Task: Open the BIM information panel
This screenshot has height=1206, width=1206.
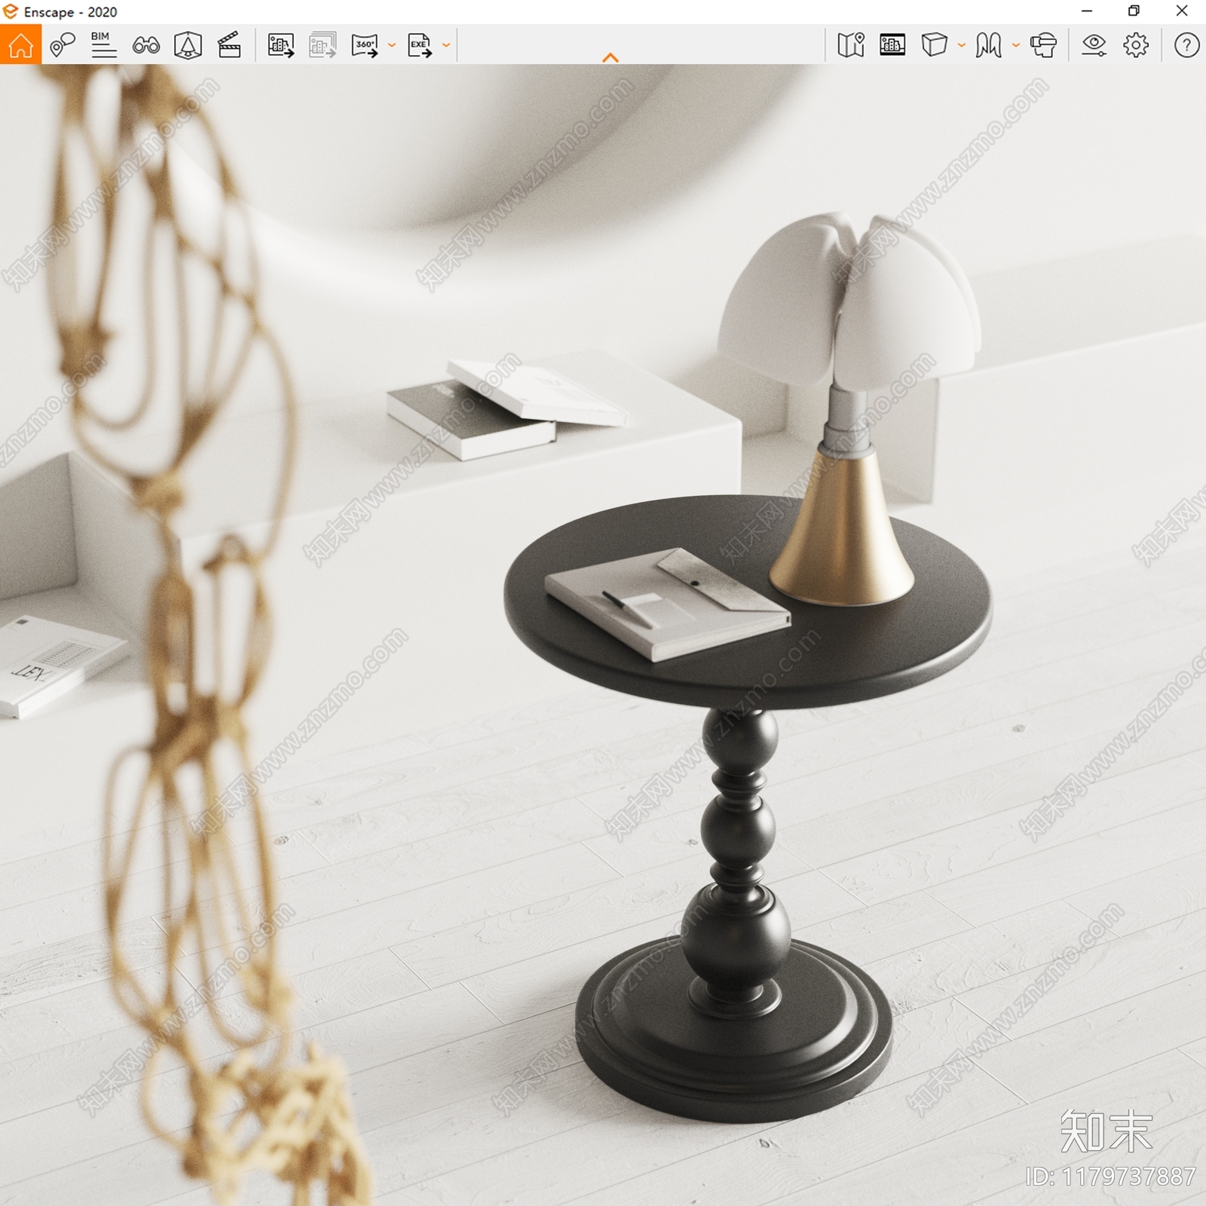Action: (103, 45)
